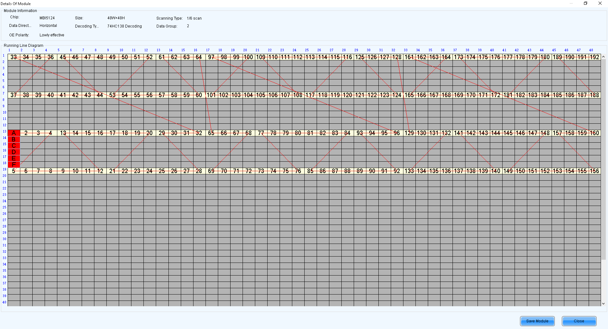
Task: Click the 74HC138 Decoding value
Action: tap(124, 26)
